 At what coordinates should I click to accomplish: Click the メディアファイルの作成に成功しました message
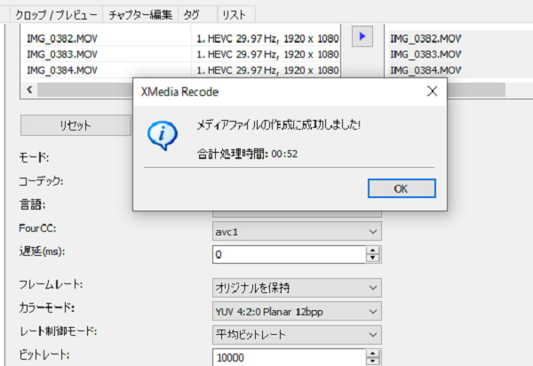click(278, 125)
